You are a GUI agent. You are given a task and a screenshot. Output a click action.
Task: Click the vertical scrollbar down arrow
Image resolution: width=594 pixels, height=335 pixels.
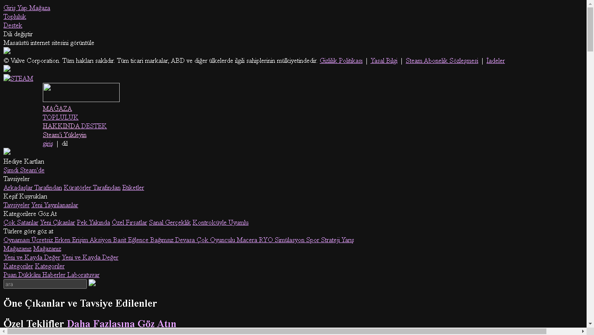pyautogui.click(x=590, y=324)
